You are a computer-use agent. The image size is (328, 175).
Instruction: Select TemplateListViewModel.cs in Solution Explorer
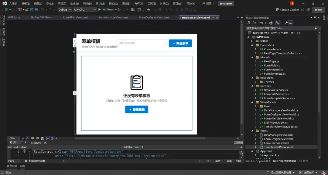(x=281, y=127)
